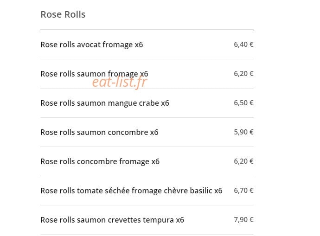This screenshot has width=320, height=236.
Task: Click the word basilic in the menu
Action: [x=201, y=191]
